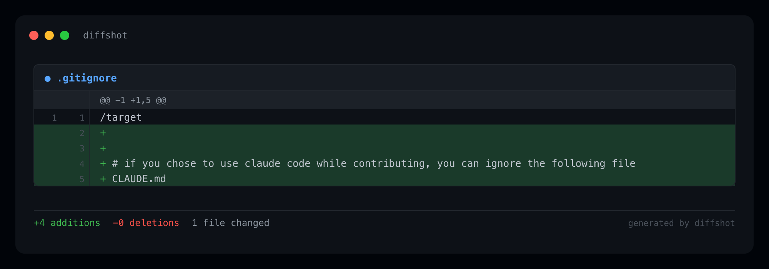Click the -0 deletions summary

(146, 223)
